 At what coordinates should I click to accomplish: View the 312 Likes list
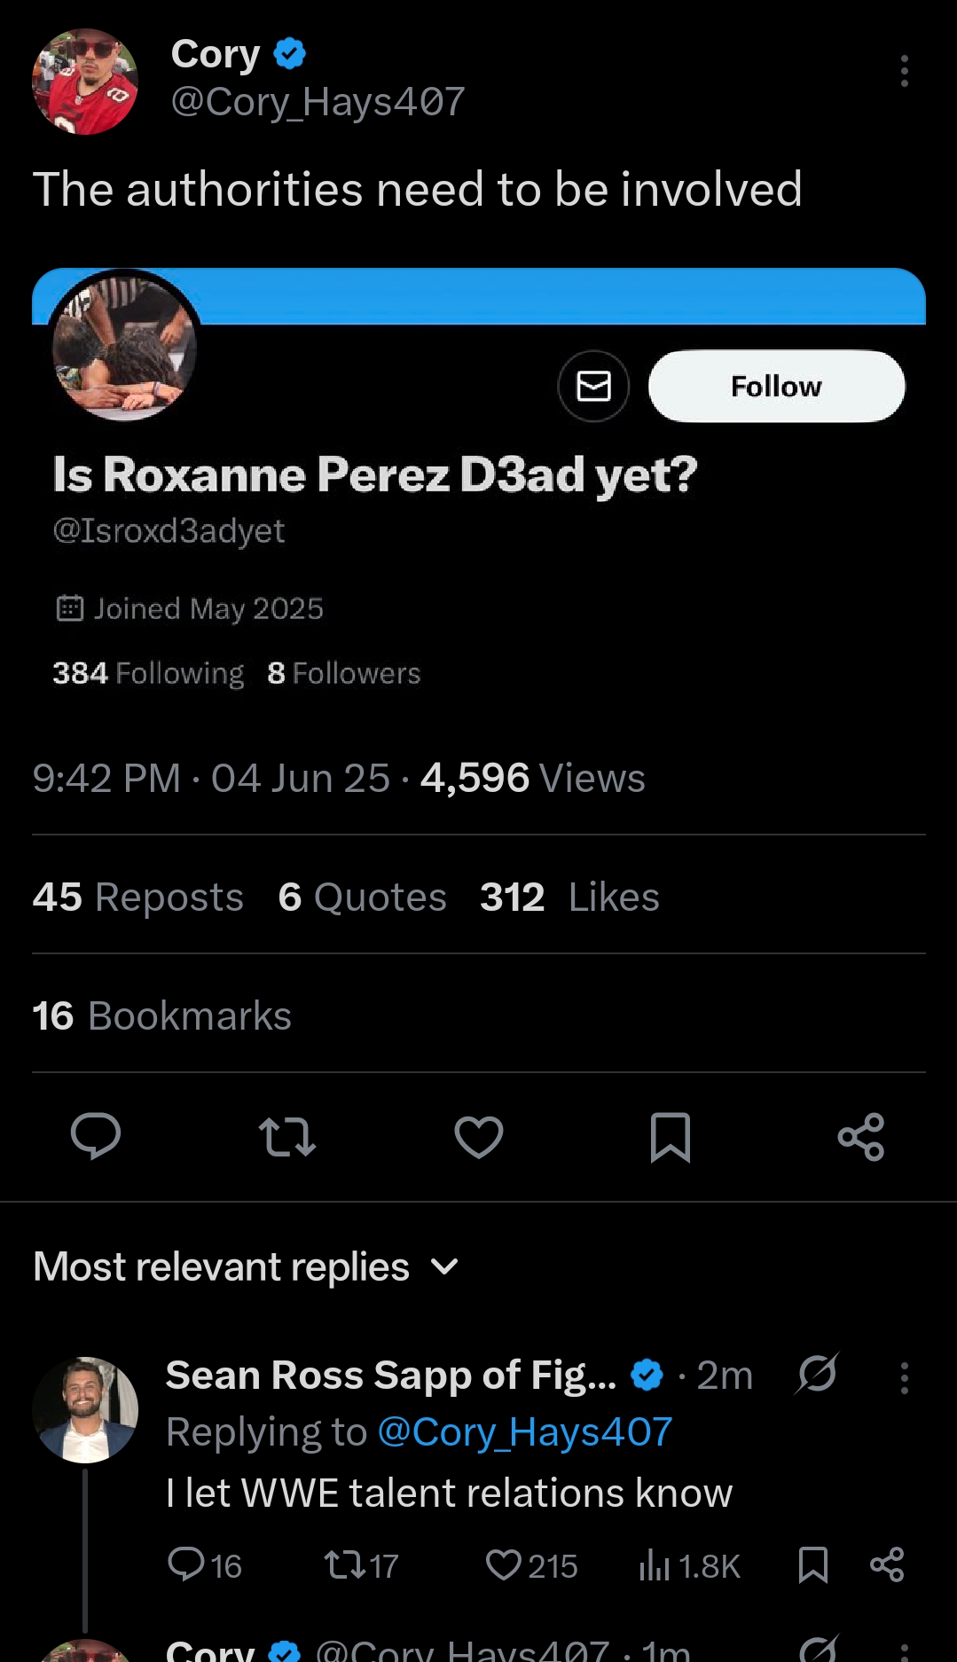(569, 897)
